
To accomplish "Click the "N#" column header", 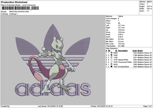I will pos(109,51).
